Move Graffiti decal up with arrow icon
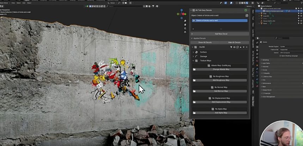Screen dimensions: 303x146 241,47
